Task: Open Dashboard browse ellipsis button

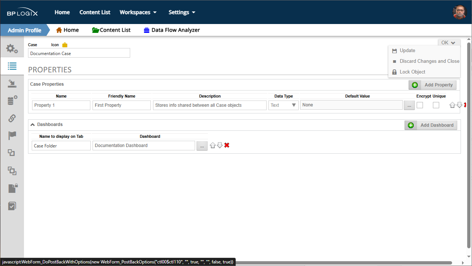Action: pos(202,146)
